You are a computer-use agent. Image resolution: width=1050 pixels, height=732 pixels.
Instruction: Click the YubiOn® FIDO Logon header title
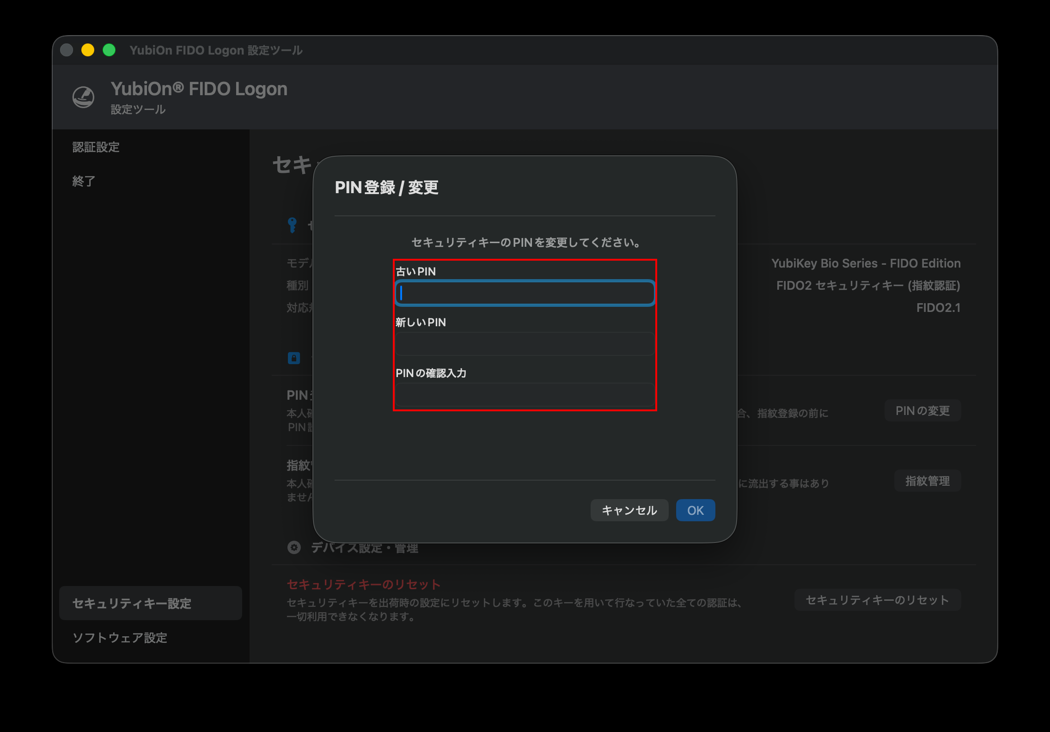point(199,89)
